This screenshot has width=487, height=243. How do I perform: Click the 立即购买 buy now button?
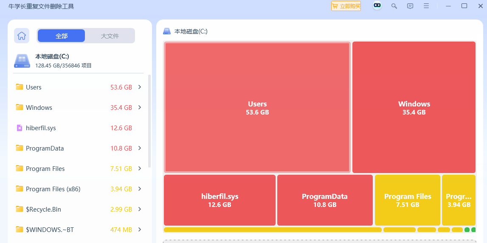click(x=346, y=6)
